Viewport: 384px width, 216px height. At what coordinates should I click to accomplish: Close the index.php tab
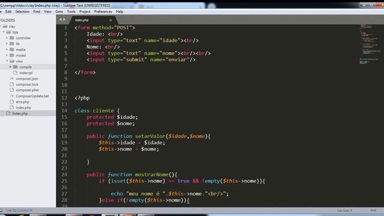pyautogui.click(x=110, y=20)
